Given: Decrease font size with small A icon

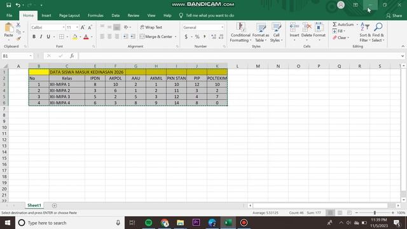Looking at the screenshot, I should 90,27.
